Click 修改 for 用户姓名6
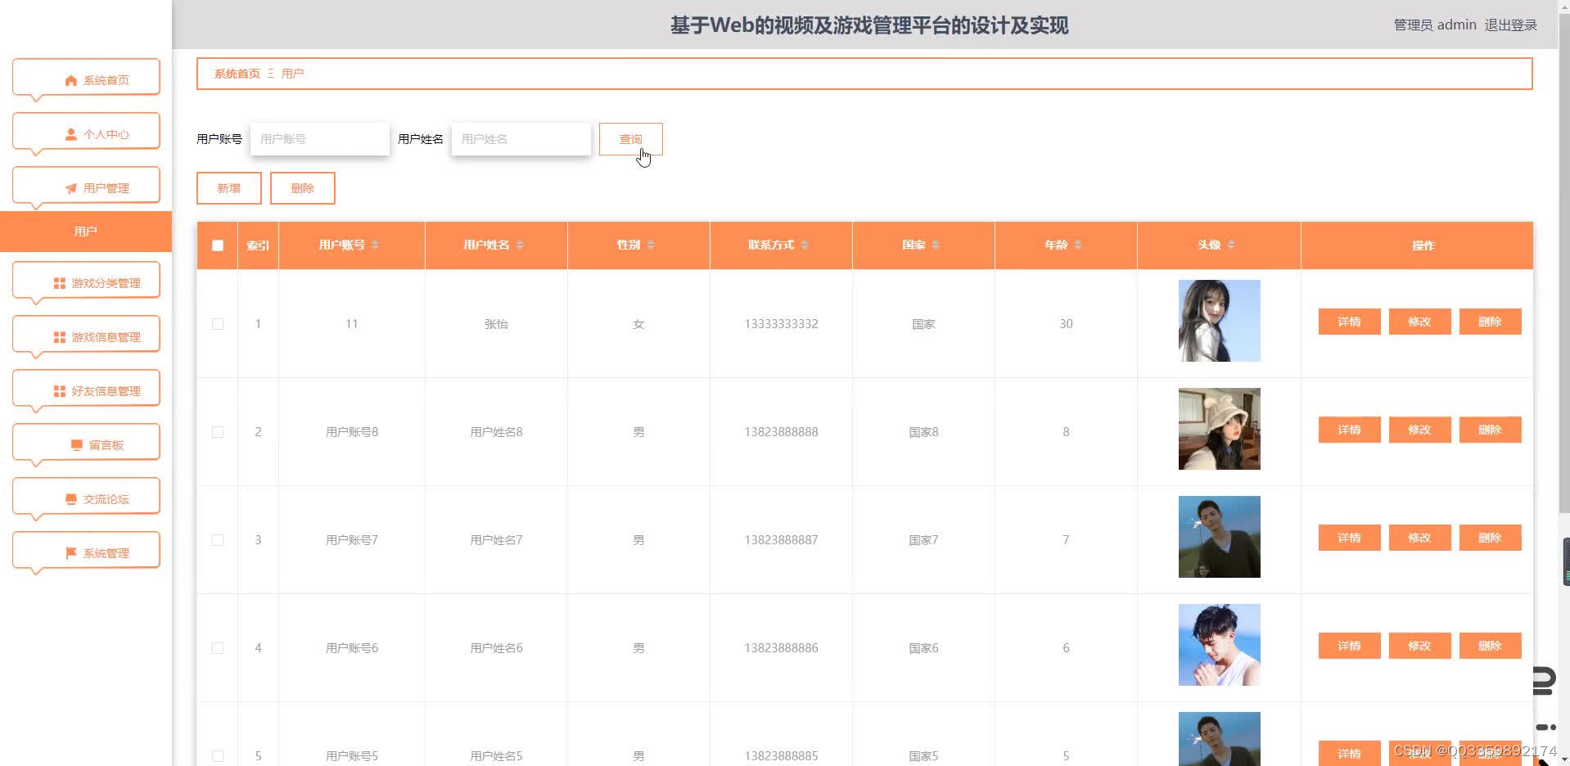 tap(1420, 646)
